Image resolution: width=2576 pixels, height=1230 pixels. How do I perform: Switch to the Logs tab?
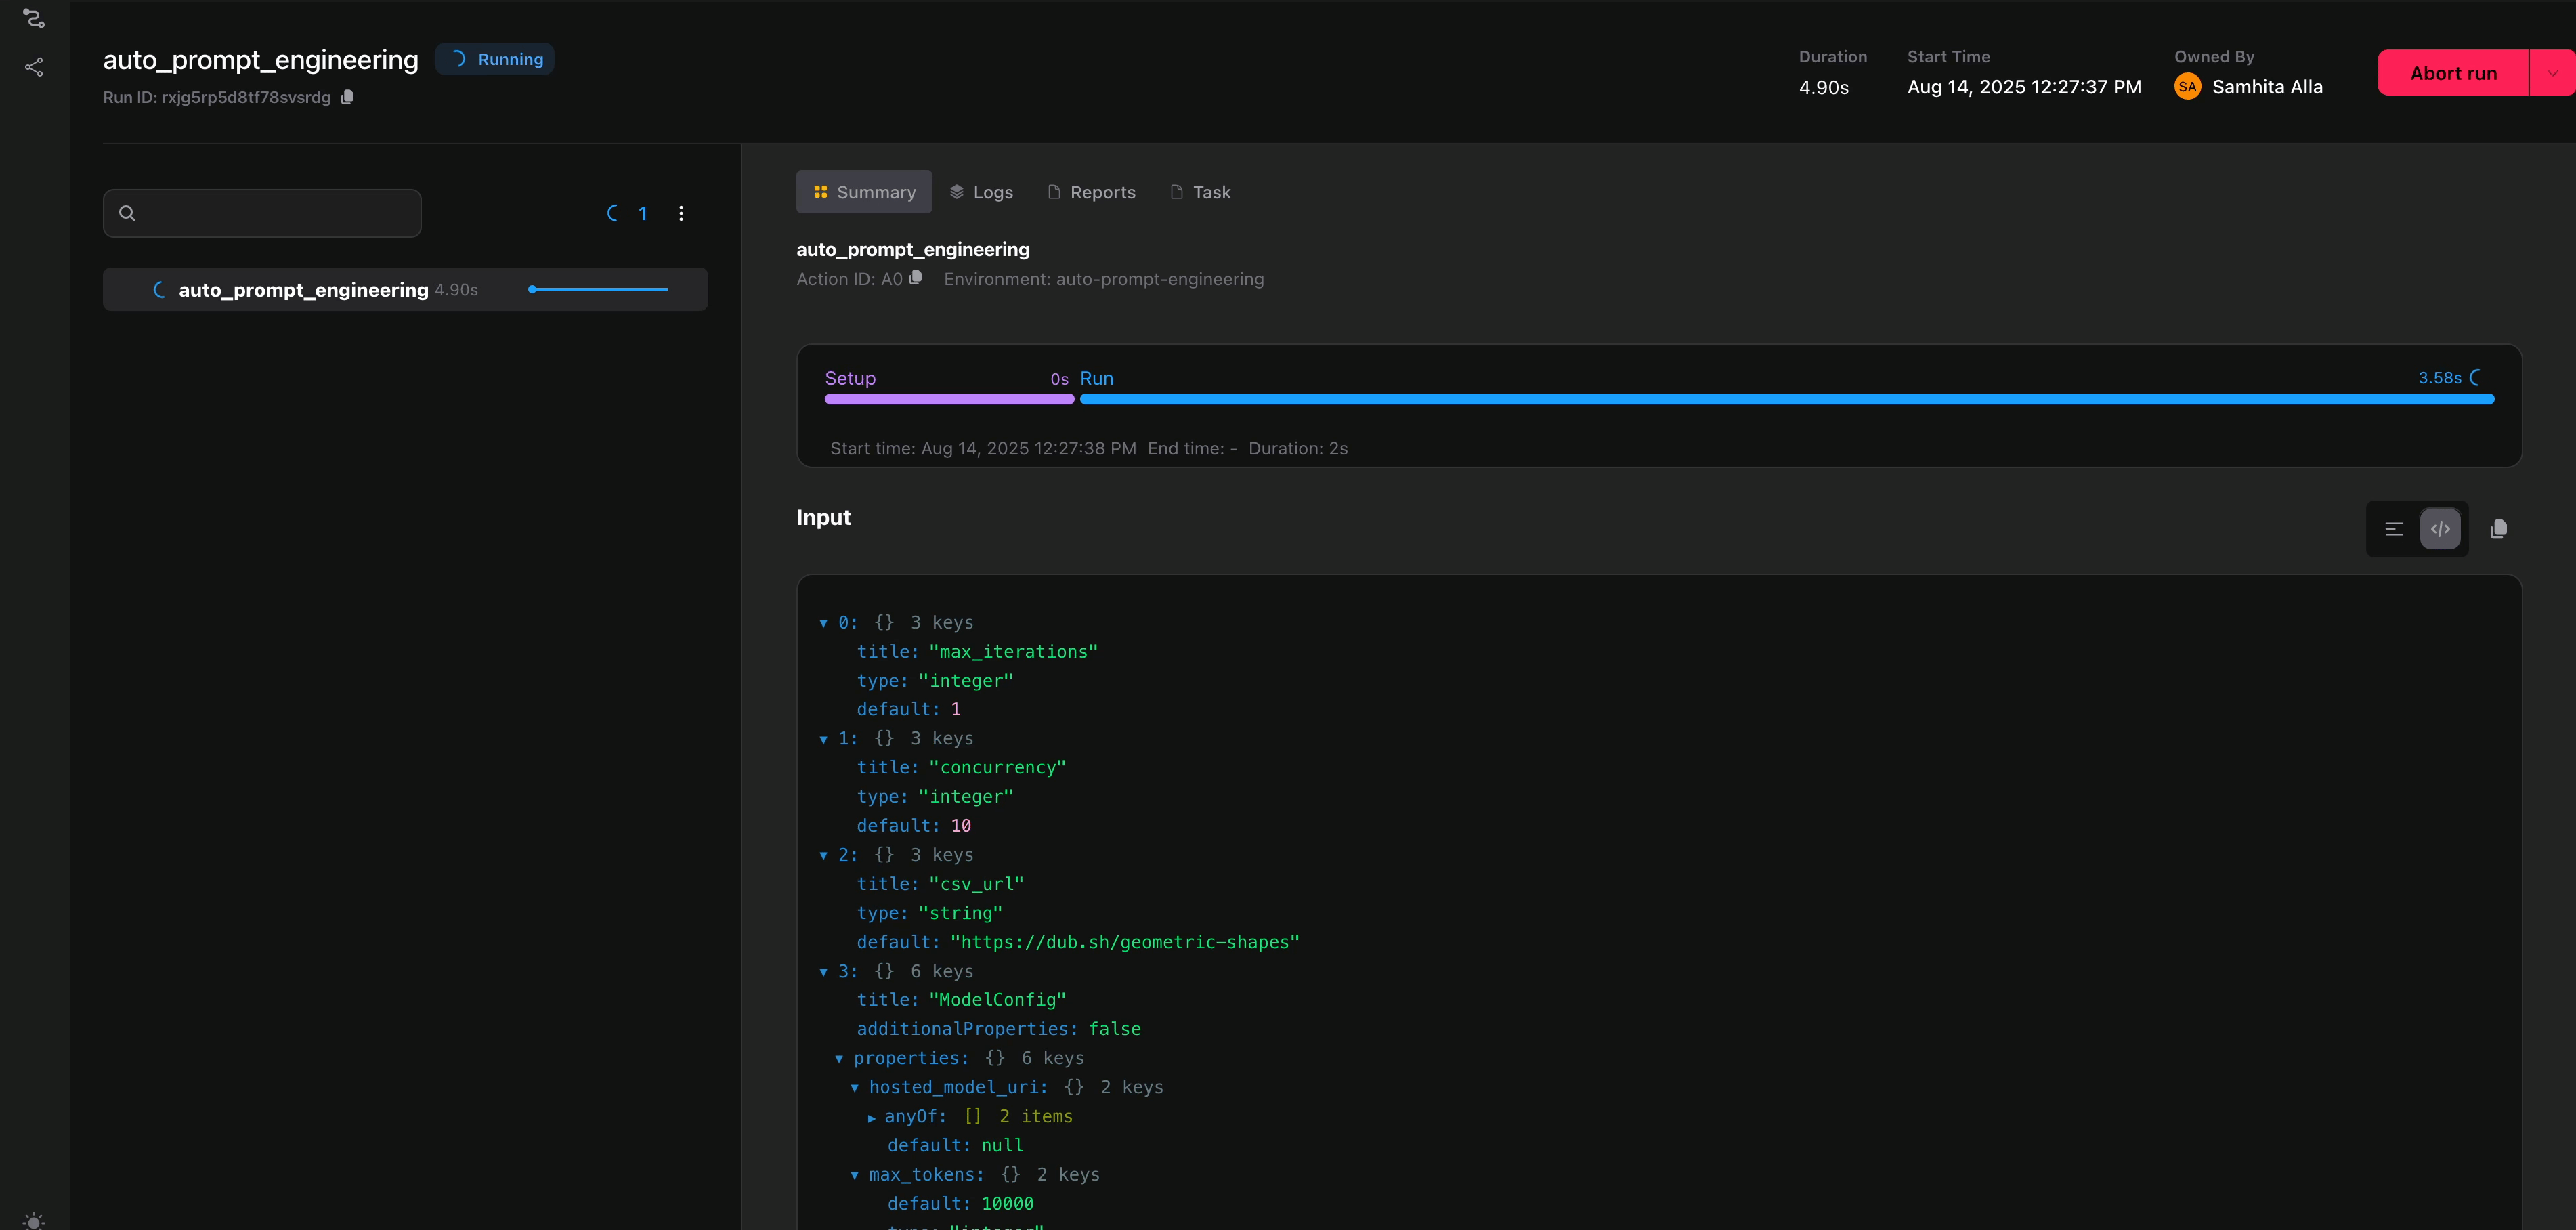click(981, 192)
